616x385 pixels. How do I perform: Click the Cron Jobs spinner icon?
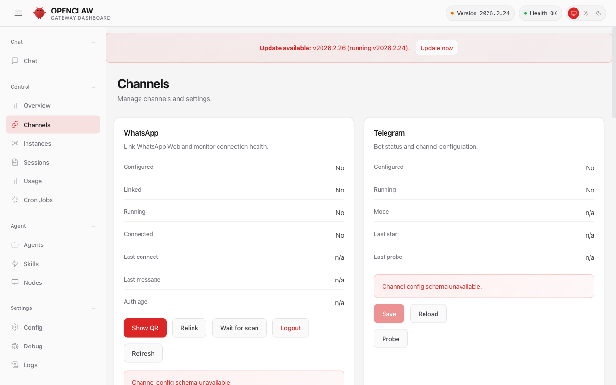tap(15, 200)
